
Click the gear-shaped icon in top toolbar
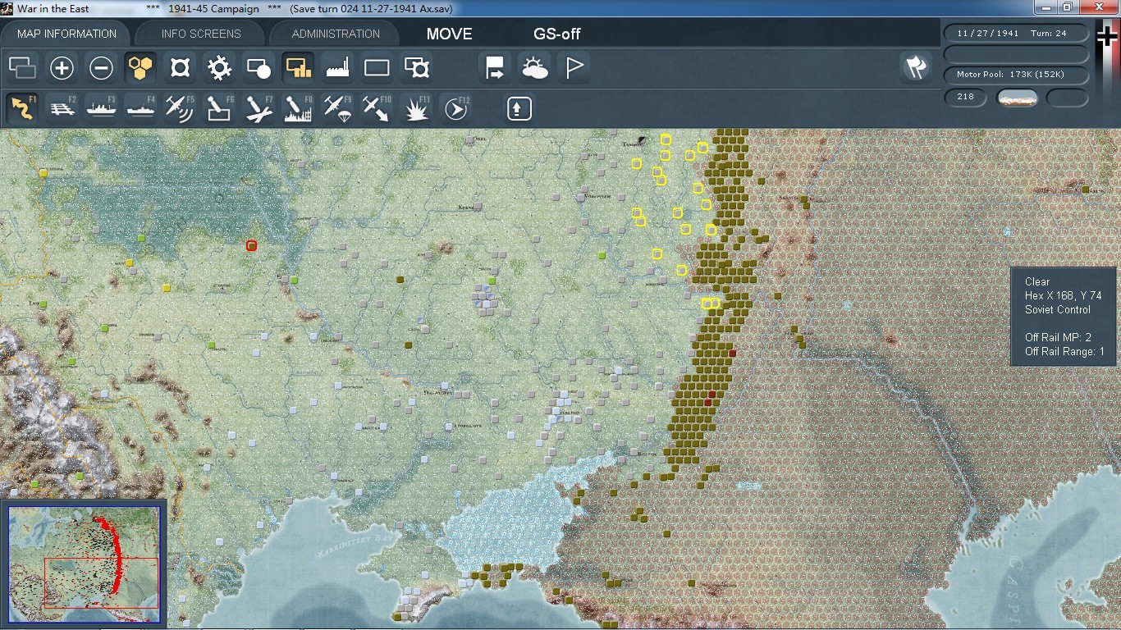point(219,67)
